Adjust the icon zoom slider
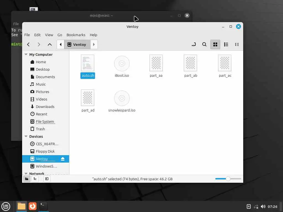Viewport: 283px width, 212px height. pyautogui.click(x=228, y=179)
